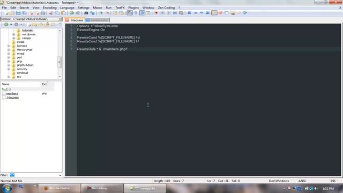Select the tutorials folder in tree
Screen dimensions: 343x193
click(x=27, y=31)
